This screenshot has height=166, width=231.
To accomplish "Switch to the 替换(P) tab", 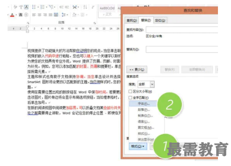I will click(x=146, y=20).
